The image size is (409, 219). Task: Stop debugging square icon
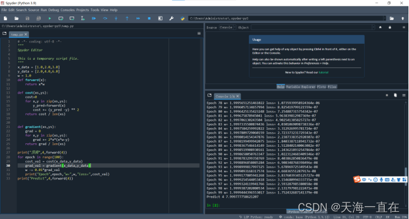click(x=149, y=18)
